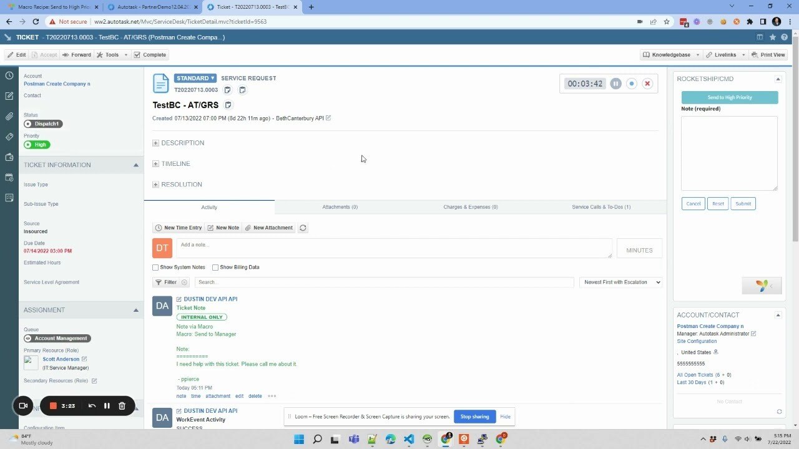Expand the DESCRIPTION section
The width and height of the screenshot is (799, 449).
point(155,143)
